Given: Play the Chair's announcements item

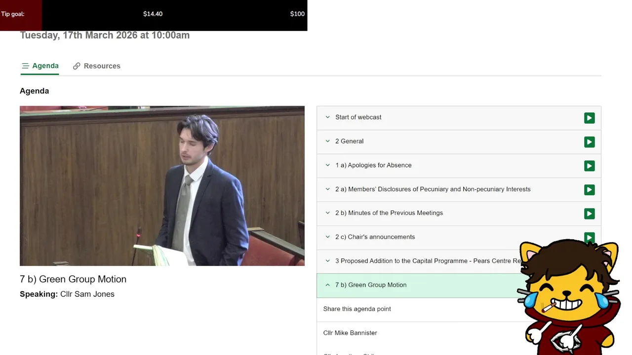Looking at the screenshot, I should [589, 237].
